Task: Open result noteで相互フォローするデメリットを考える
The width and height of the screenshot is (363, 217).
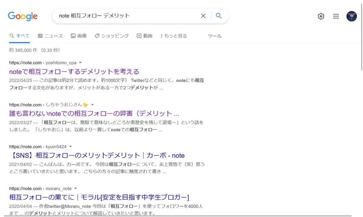Action: [74, 72]
